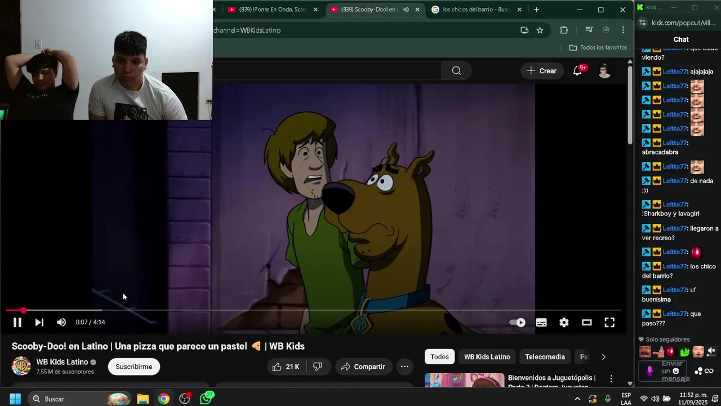Open the Chrome profile avatar
The width and height of the screenshot is (721, 406).
point(606,30)
